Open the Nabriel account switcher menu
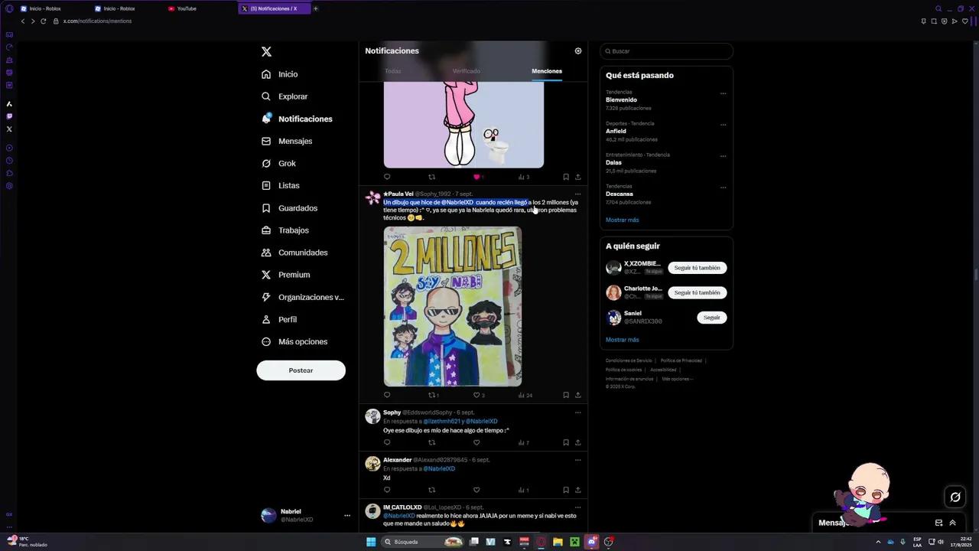 tap(305, 515)
